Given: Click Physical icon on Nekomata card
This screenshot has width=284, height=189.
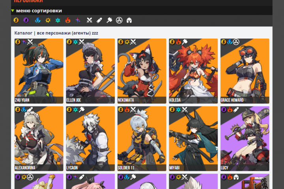Looking at the screenshot, I should pyautogui.click(x=127, y=42).
